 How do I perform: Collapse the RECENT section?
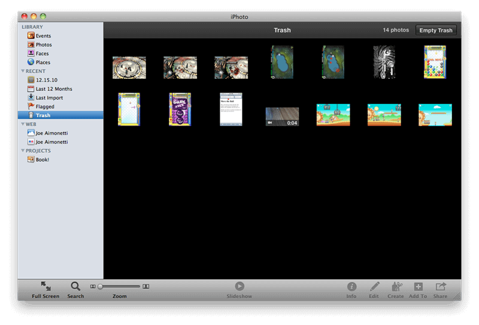(x=23, y=71)
